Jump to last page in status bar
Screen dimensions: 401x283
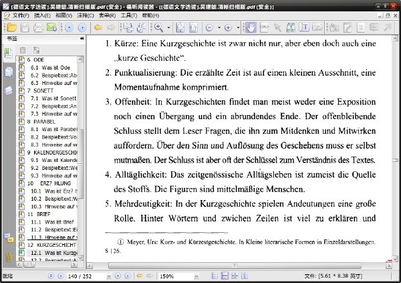pyautogui.click(x=128, y=276)
